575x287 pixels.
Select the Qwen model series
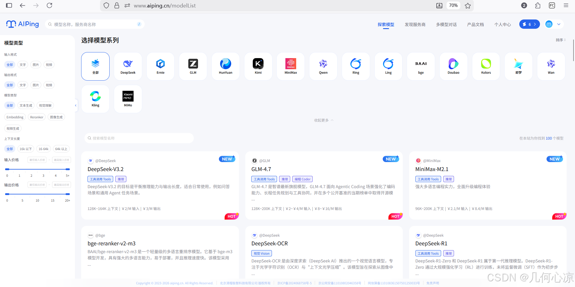(323, 66)
